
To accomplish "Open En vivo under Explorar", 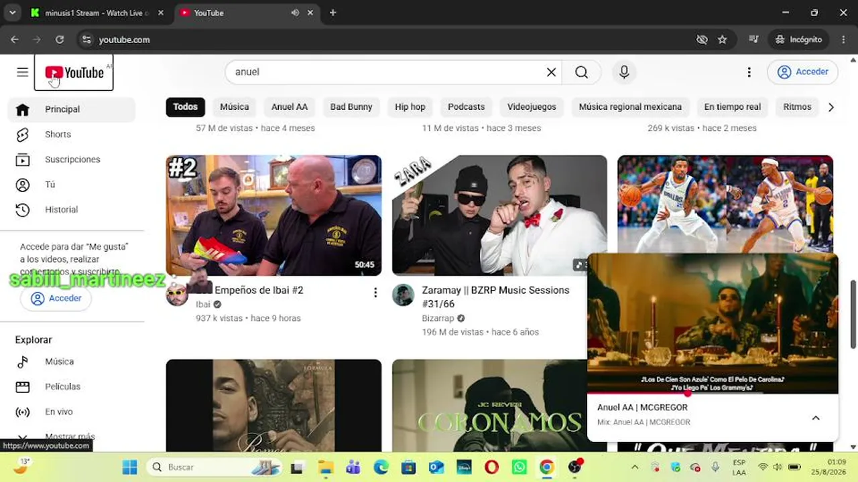I will point(72,412).
